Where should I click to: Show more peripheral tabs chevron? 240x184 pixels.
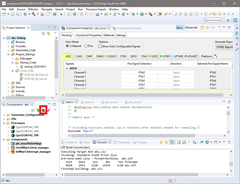coord(216,56)
